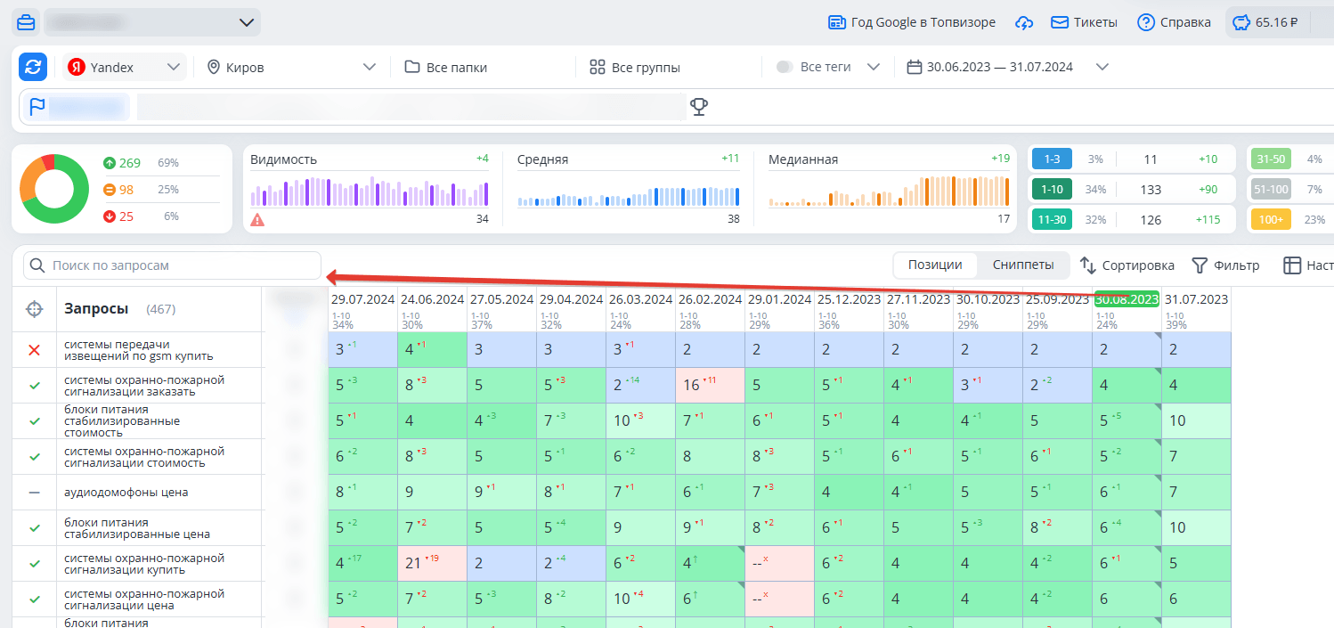Click the Поиск по запросам search field

[172, 265]
